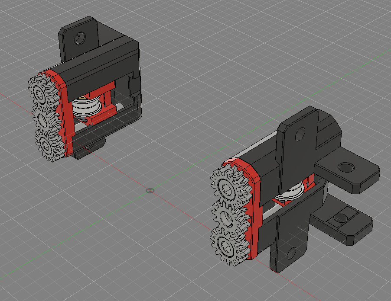This screenshot has height=301, width=391.
Task: Select hole in right assembly's upper vertical tab
Action: pos(300,134)
